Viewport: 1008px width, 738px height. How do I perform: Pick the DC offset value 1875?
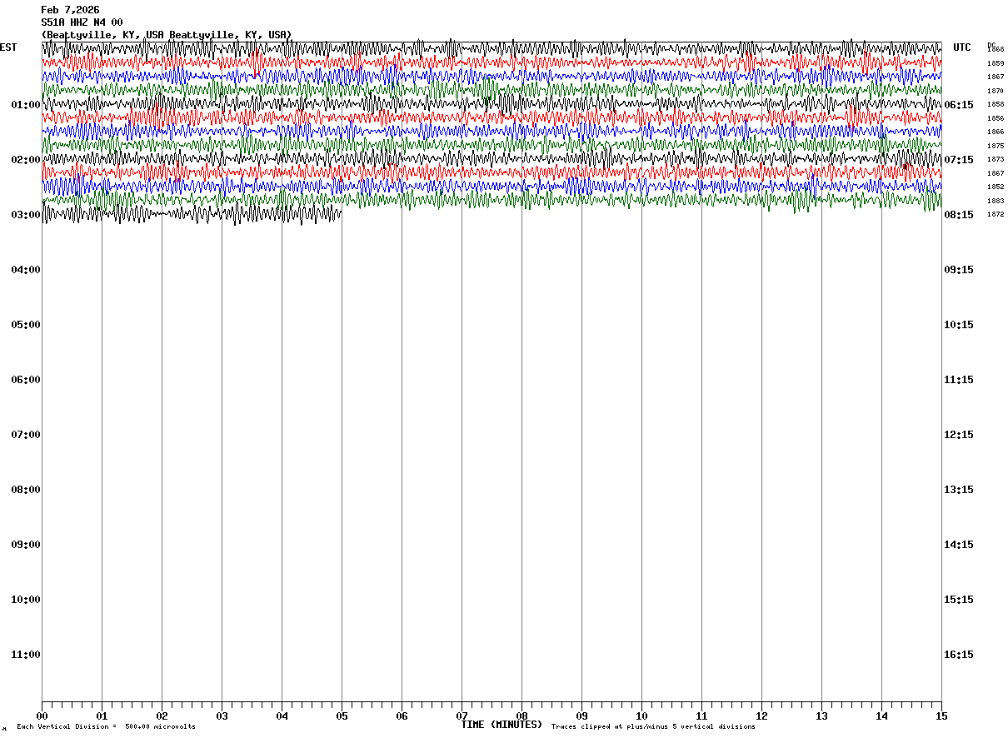pos(996,146)
